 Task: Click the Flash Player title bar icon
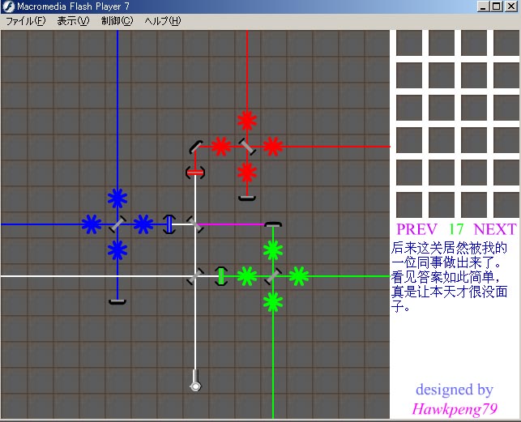click(x=8, y=6)
